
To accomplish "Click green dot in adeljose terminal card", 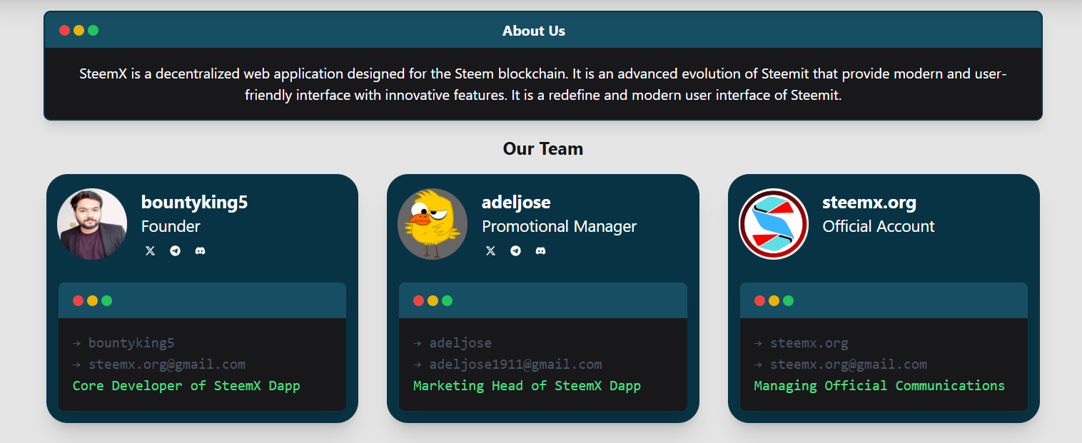I will tap(447, 300).
